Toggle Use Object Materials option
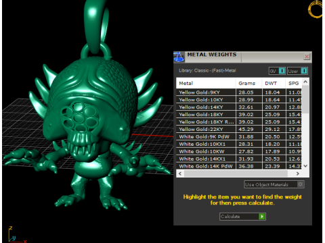 [x=274, y=184]
